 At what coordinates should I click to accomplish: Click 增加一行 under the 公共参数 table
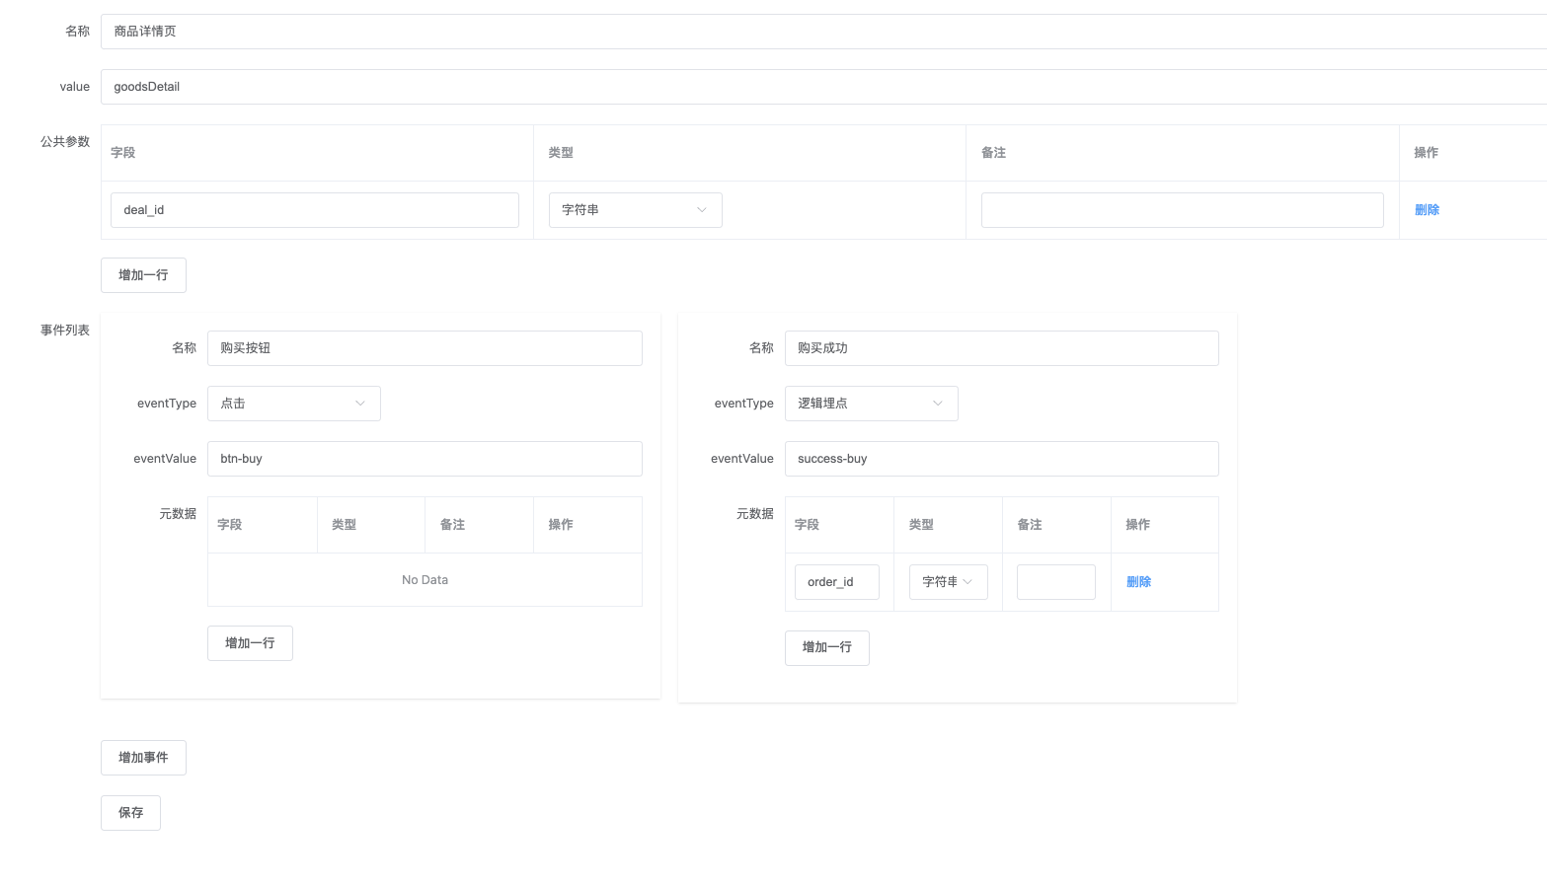(x=143, y=274)
